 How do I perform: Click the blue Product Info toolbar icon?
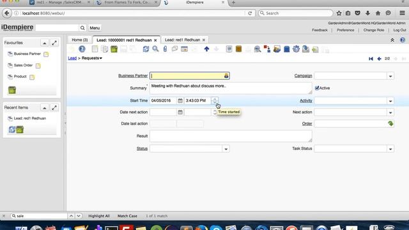(286, 49)
